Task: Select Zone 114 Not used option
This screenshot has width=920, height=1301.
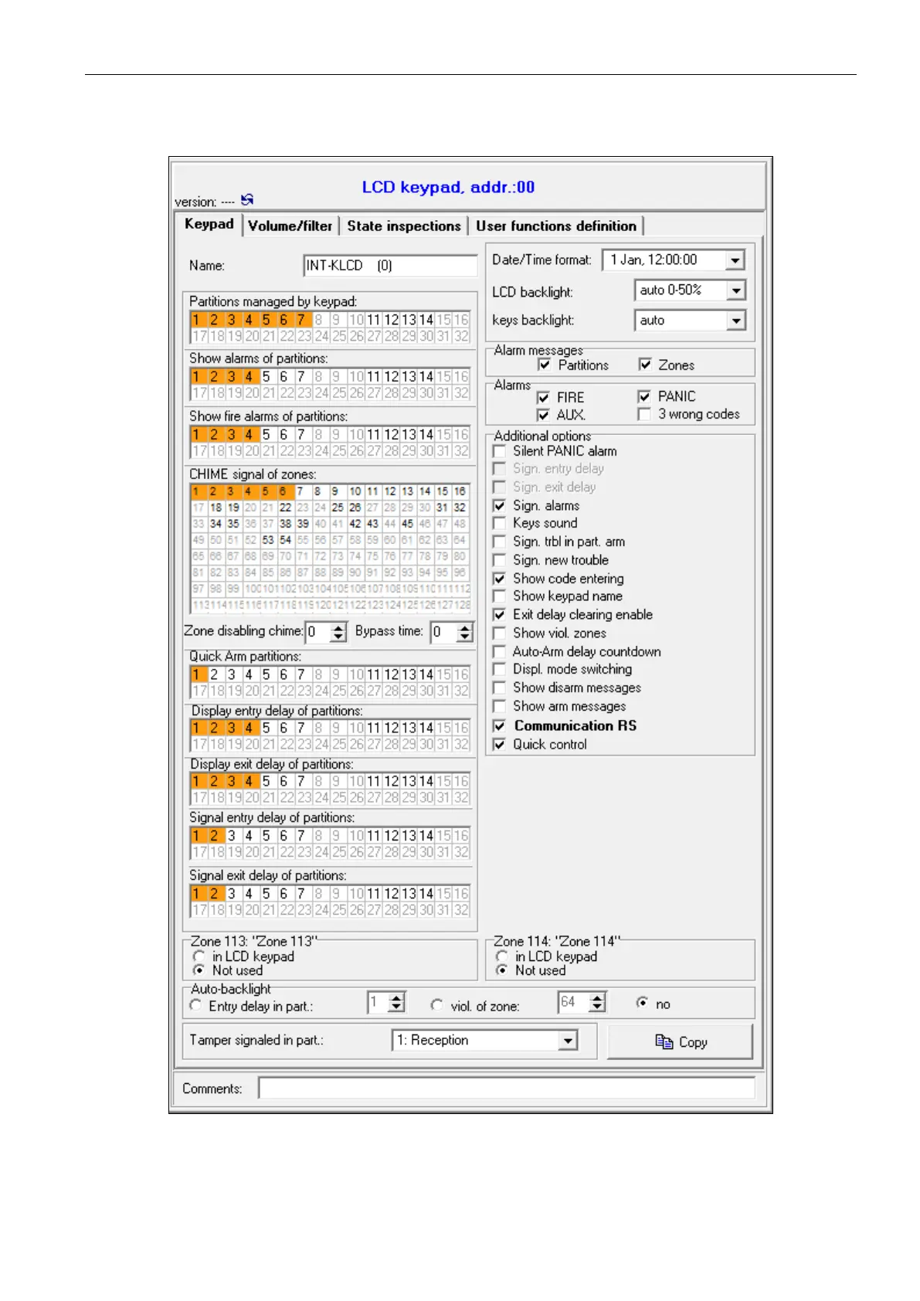Action: tap(502, 970)
